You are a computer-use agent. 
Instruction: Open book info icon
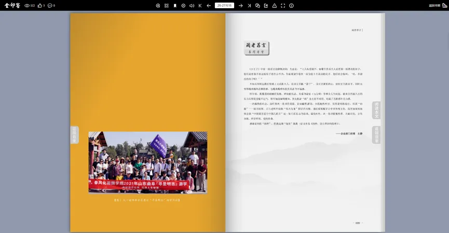tap(291, 5)
